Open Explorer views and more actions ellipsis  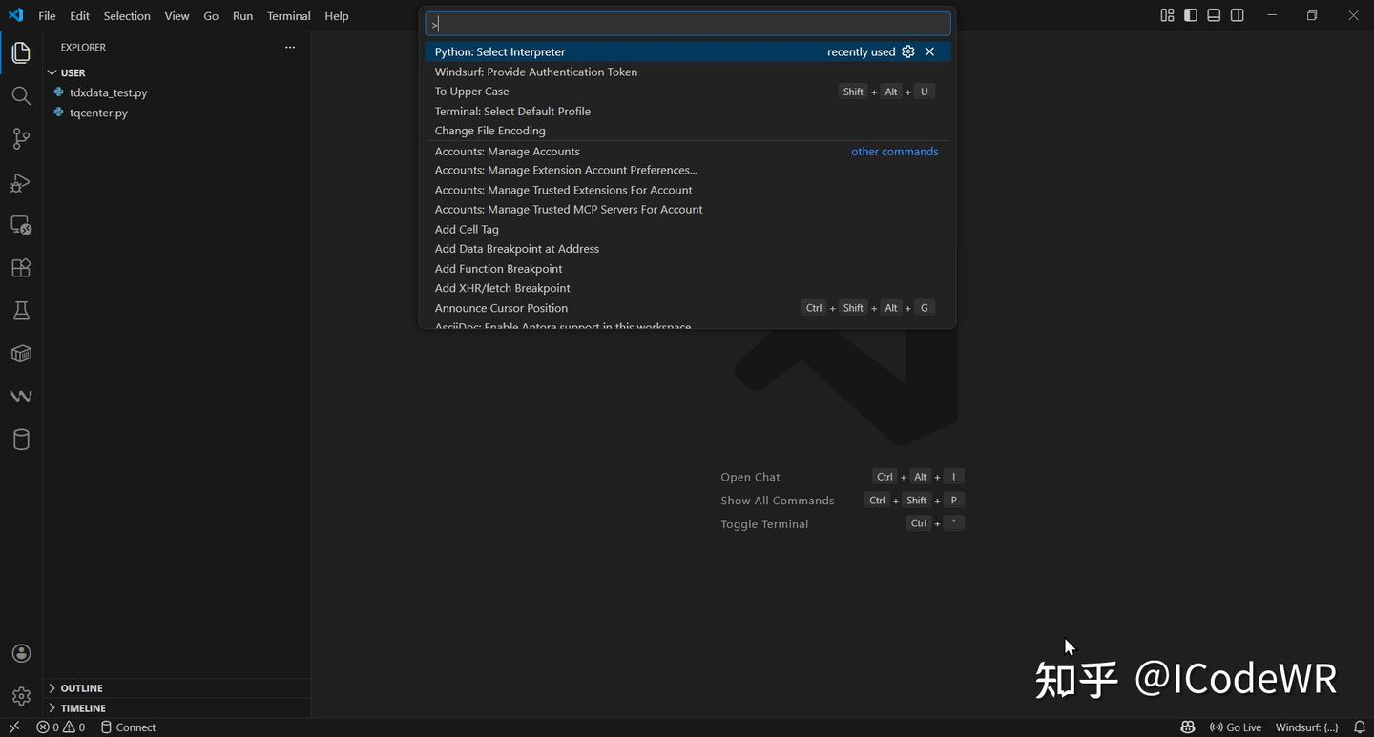(290, 47)
